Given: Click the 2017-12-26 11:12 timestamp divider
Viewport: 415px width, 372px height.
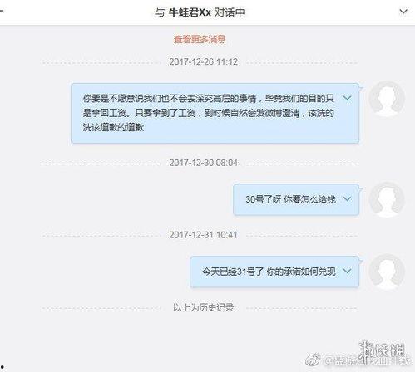Looking at the screenshot, I should [204, 61].
